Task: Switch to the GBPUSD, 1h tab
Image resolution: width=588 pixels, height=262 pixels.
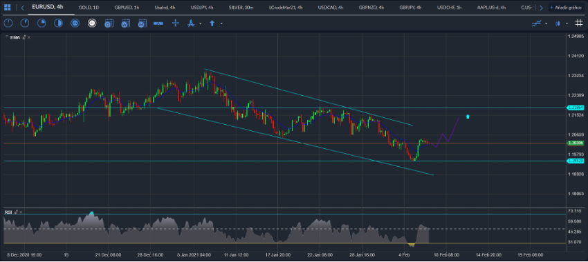Action: [127, 8]
